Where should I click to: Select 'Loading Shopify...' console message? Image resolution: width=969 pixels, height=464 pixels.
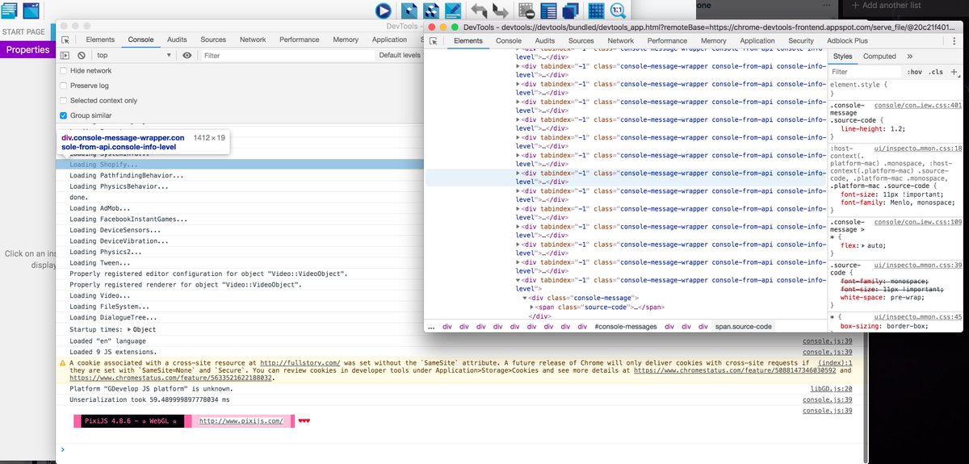pyautogui.click(x=241, y=165)
